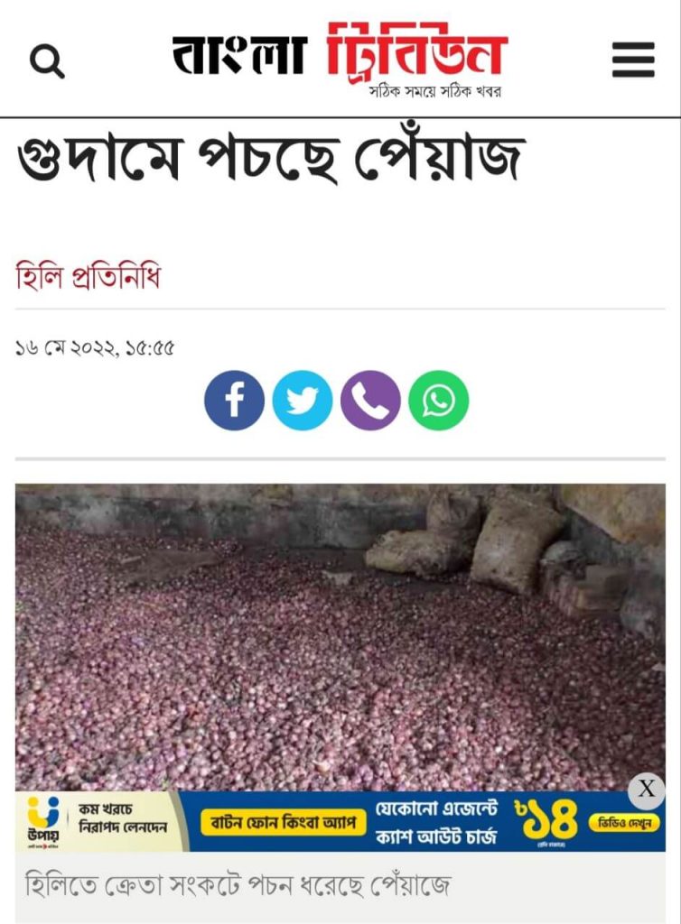Open the hamburger menu

coord(633,60)
